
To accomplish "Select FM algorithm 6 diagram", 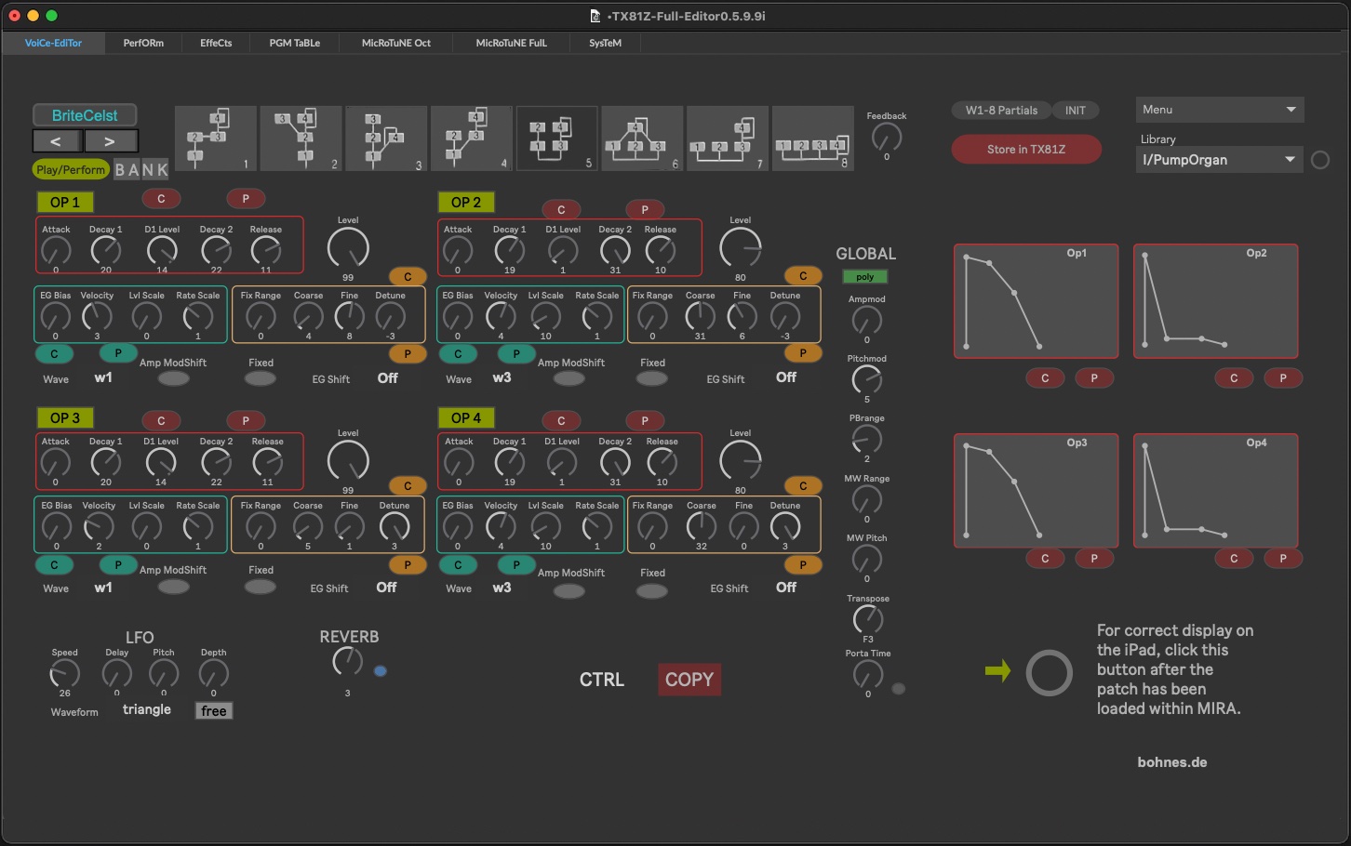I will [641, 139].
